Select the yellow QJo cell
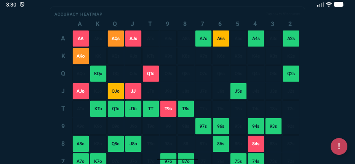This screenshot has height=164, width=355. (116, 91)
